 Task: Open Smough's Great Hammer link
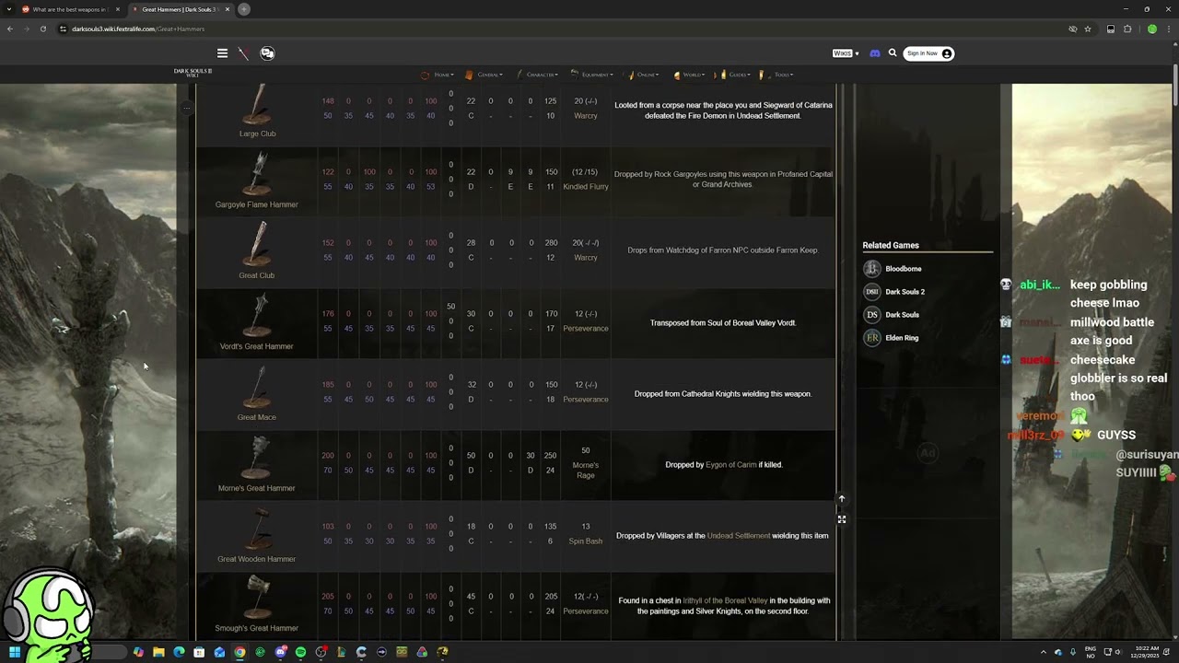click(x=257, y=628)
